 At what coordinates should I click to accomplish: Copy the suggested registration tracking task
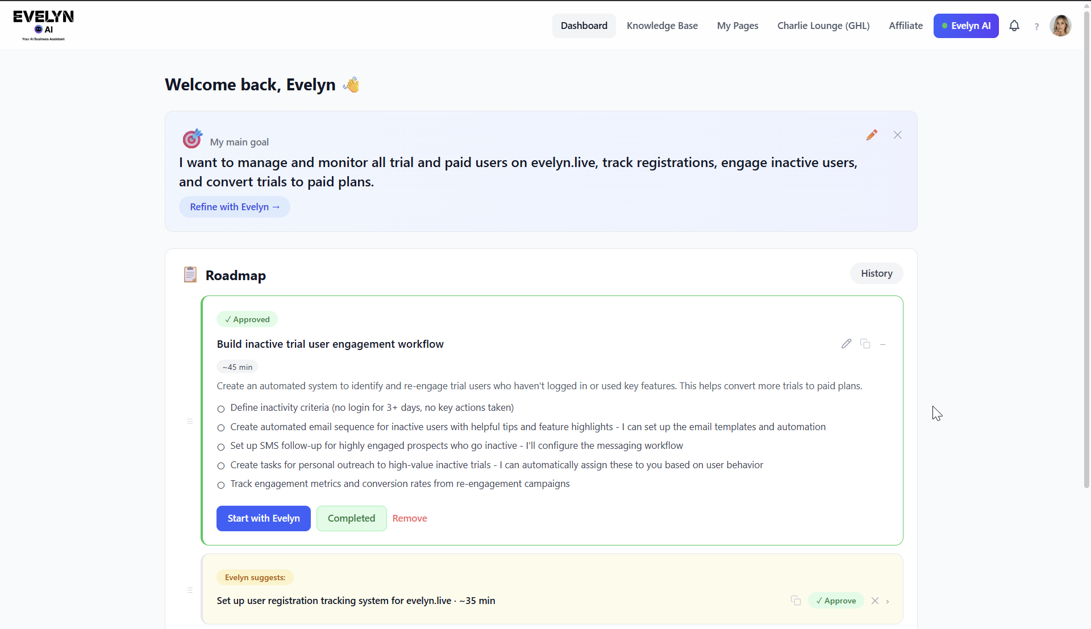coord(796,601)
